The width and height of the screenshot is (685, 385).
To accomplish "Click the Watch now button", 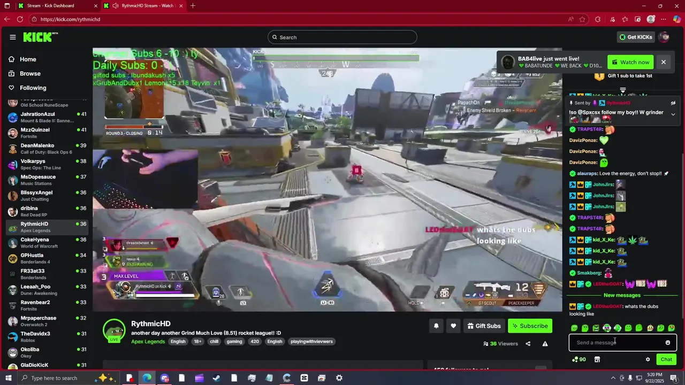I will pyautogui.click(x=630, y=62).
